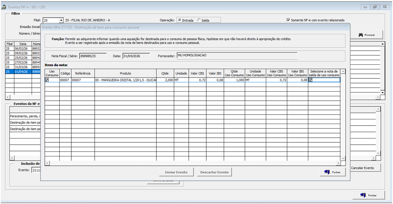Click the binoculars icon on Procurar

click(x=361, y=35)
